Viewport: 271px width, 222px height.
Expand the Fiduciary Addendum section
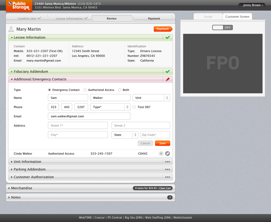point(12,71)
